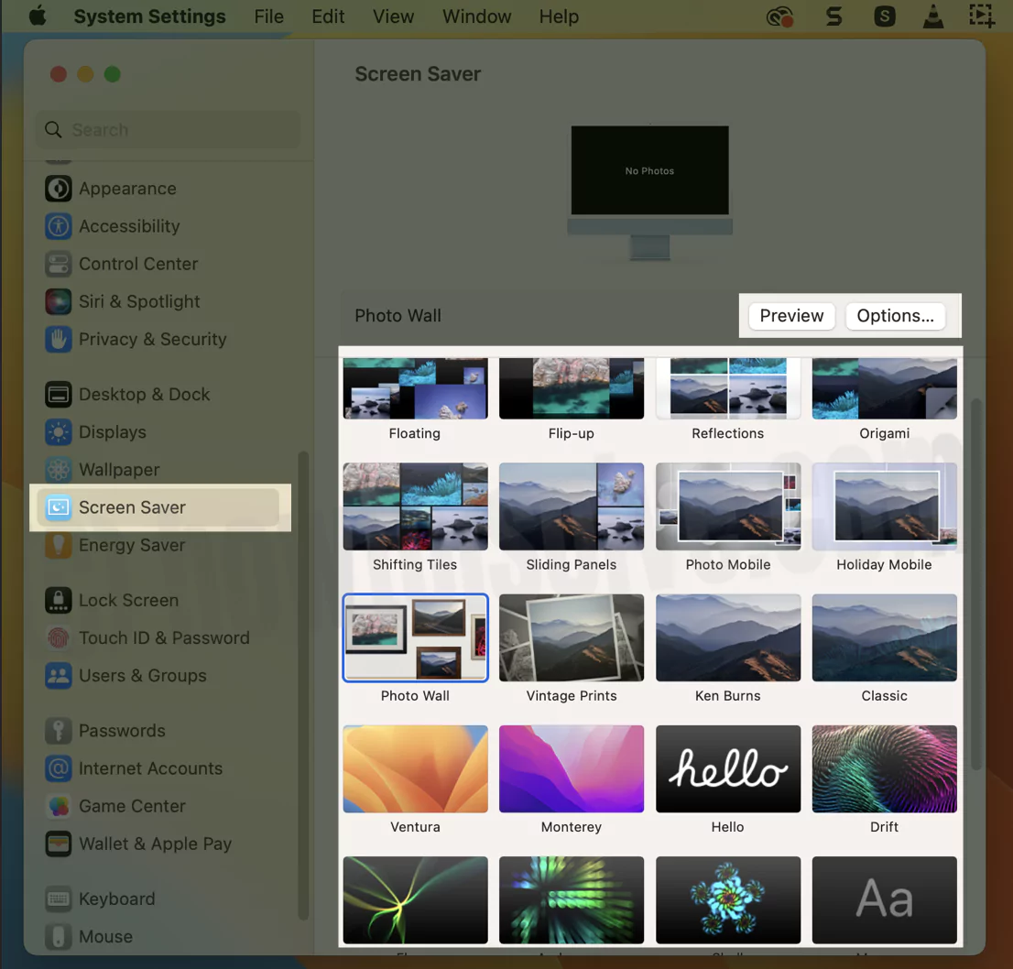Click the Screen Saver sidebar icon
The width and height of the screenshot is (1013, 969).
coord(58,507)
